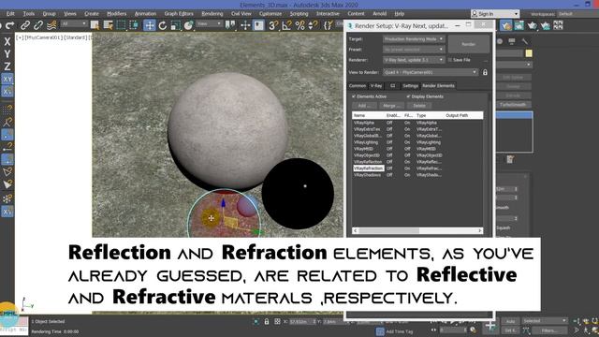
Task: Toggle the View to Render lock
Action: tap(485, 72)
